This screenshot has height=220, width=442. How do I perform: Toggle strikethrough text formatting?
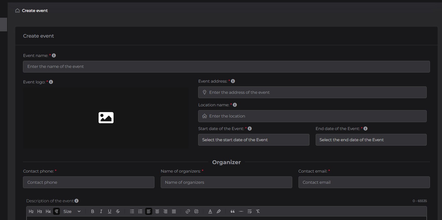tap(118, 211)
